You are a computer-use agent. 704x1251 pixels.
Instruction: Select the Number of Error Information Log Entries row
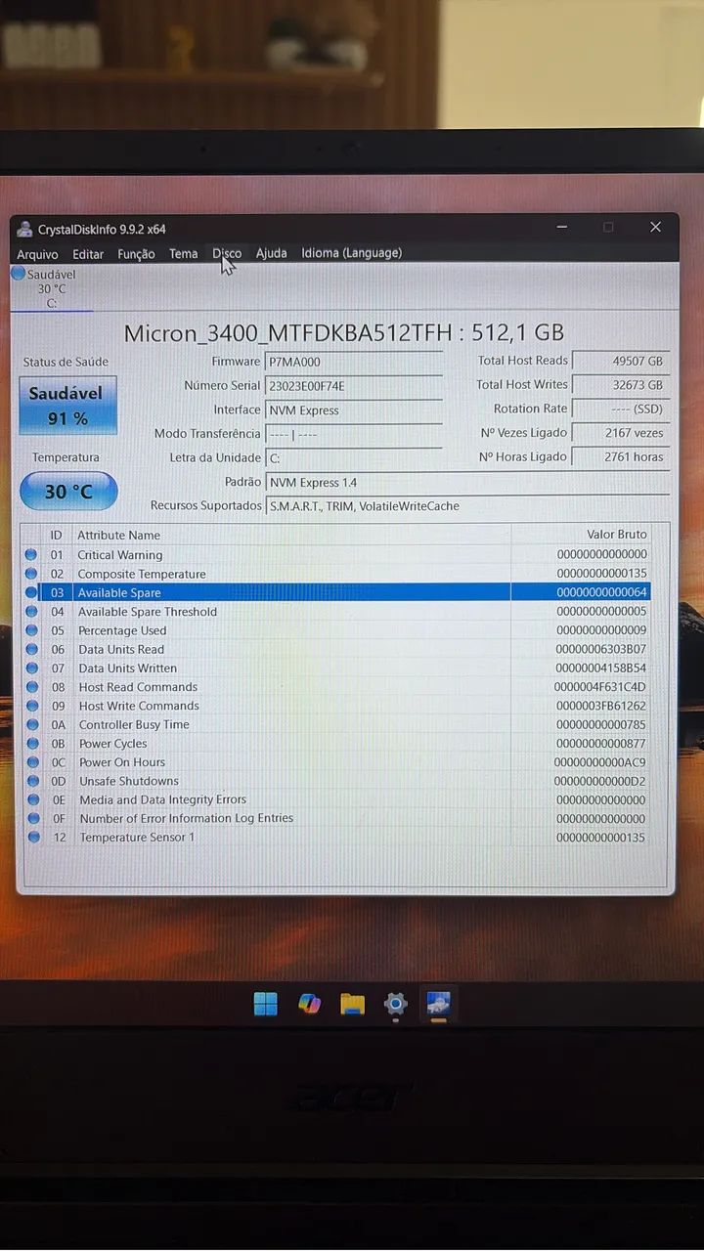coord(336,818)
